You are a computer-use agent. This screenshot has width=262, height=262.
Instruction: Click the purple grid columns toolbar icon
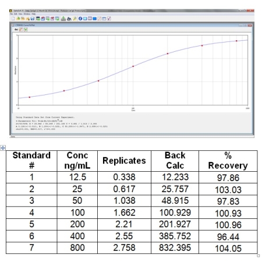click(90, 19)
